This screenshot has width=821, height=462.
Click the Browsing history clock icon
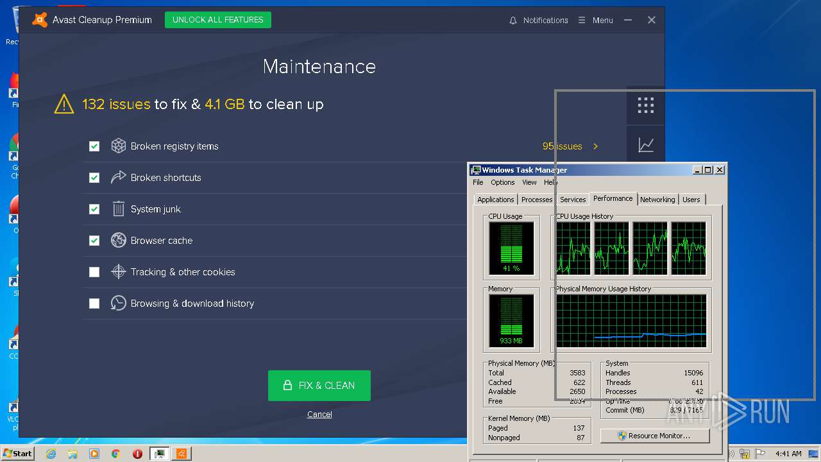pyautogui.click(x=118, y=304)
